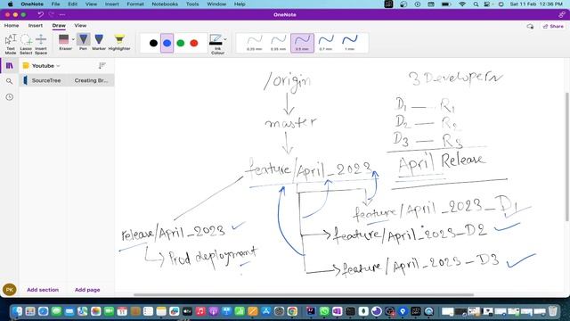The width and height of the screenshot is (570, 321).
Task: Open the Eraser options dropdown arrow
Action: 73,39
